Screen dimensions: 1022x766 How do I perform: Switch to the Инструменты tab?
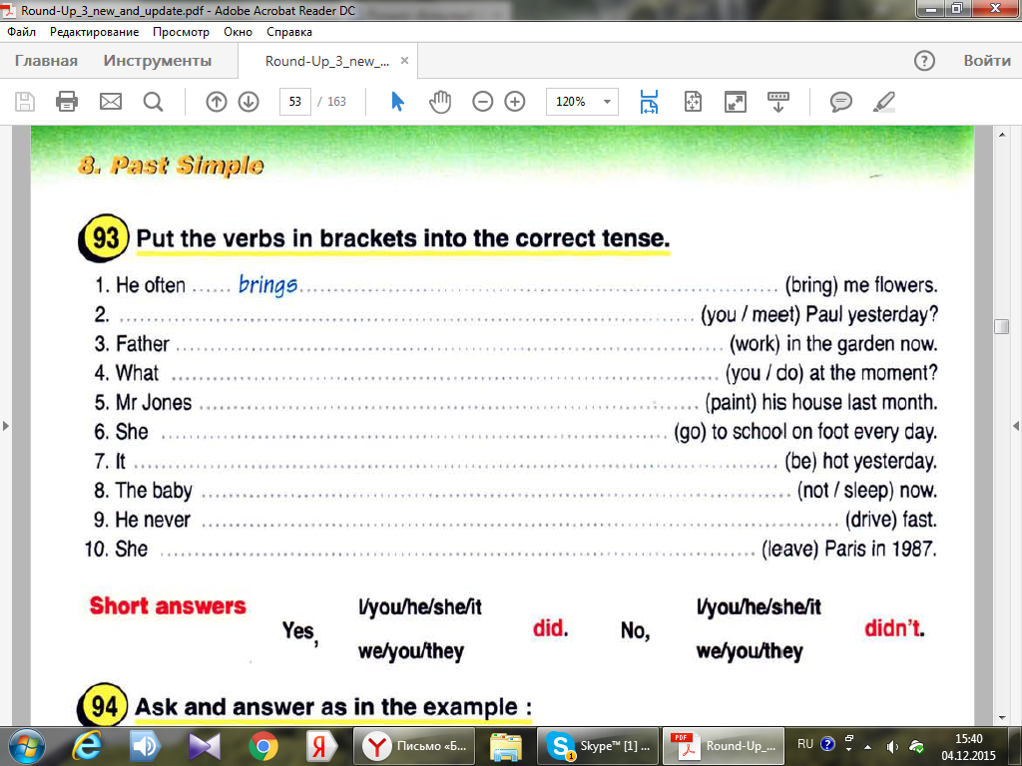[158, 61]
